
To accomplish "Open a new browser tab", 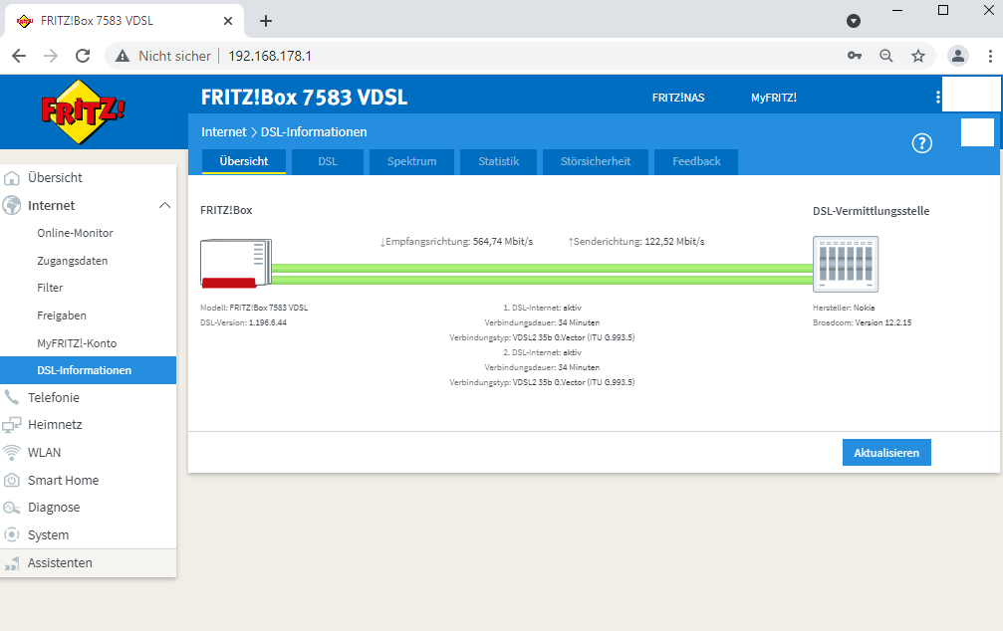I will 266,21.
